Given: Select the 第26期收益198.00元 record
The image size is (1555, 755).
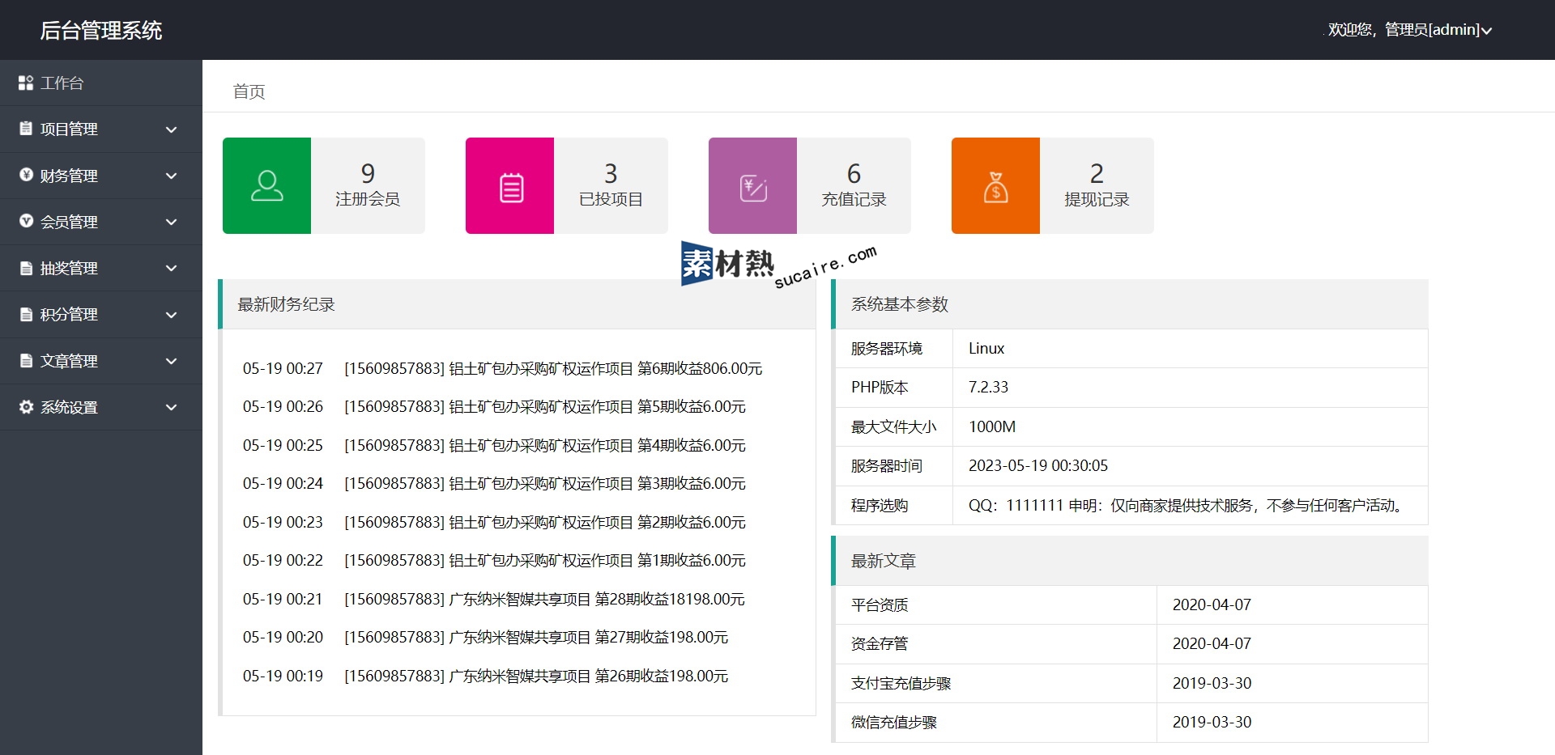Looking at the screenshot, I should (485, 676).
